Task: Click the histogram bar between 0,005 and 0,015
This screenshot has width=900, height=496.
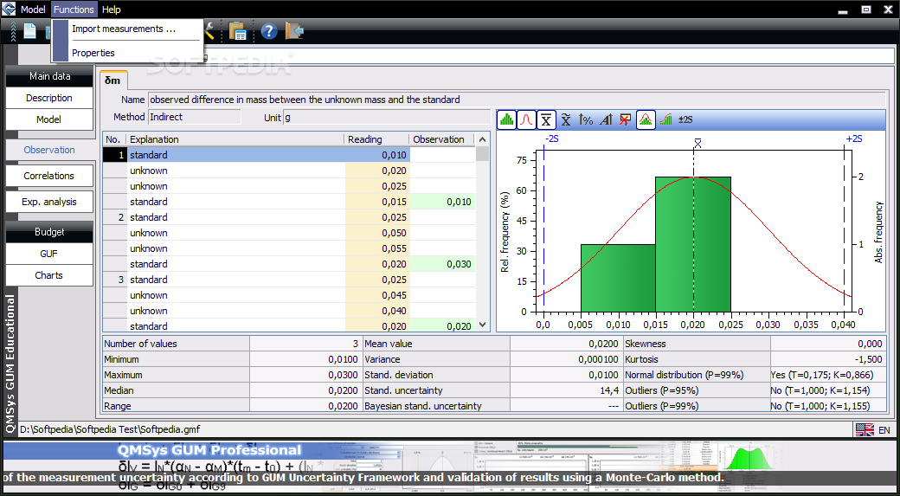Action: [x=618, y=278]
